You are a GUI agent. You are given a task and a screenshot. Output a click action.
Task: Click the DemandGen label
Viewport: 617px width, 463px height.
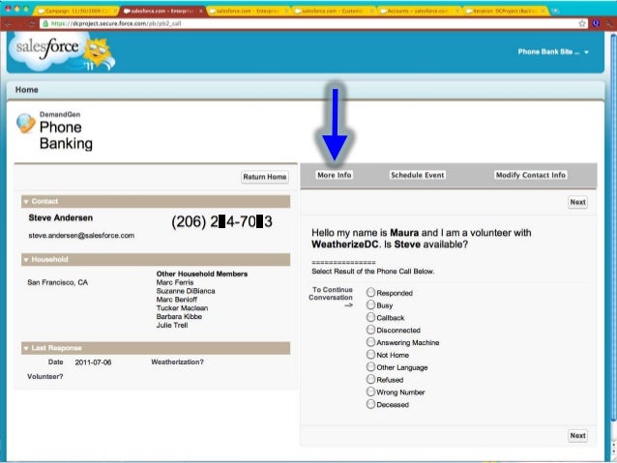tap(60, 114)
